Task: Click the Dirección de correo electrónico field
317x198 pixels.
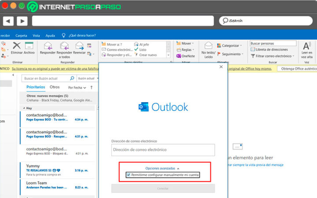Action: pos(163,150)
